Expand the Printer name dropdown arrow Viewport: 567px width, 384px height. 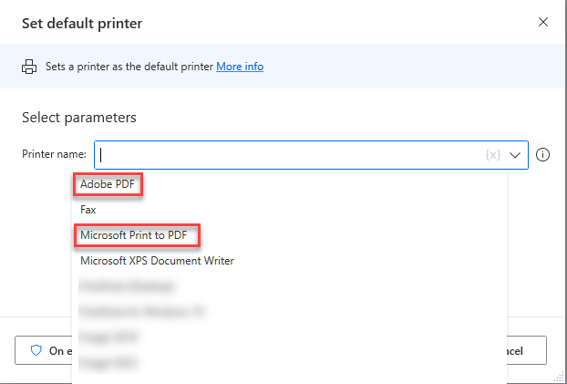pyautogui.click(x=516, y=155)
